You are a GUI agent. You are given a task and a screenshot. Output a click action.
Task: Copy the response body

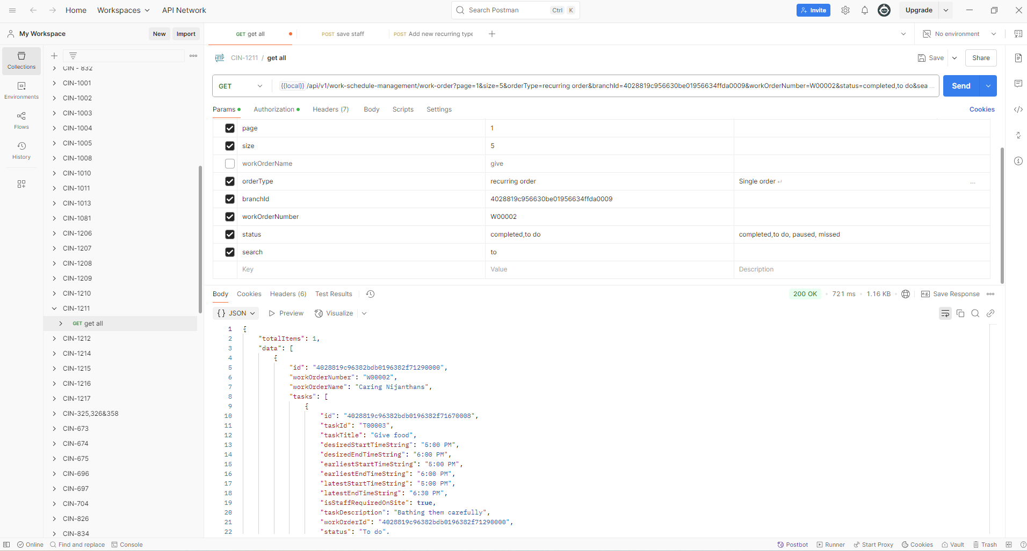(960, 313)
